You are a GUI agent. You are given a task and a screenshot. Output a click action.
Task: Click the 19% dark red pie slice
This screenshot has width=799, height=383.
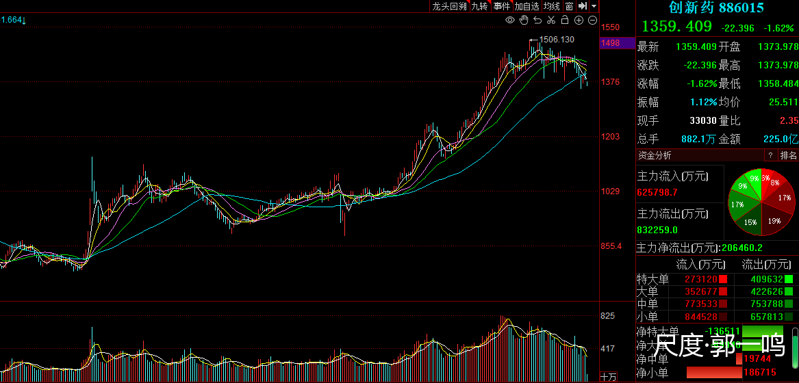pyautogui.click(x=772, y=219)
